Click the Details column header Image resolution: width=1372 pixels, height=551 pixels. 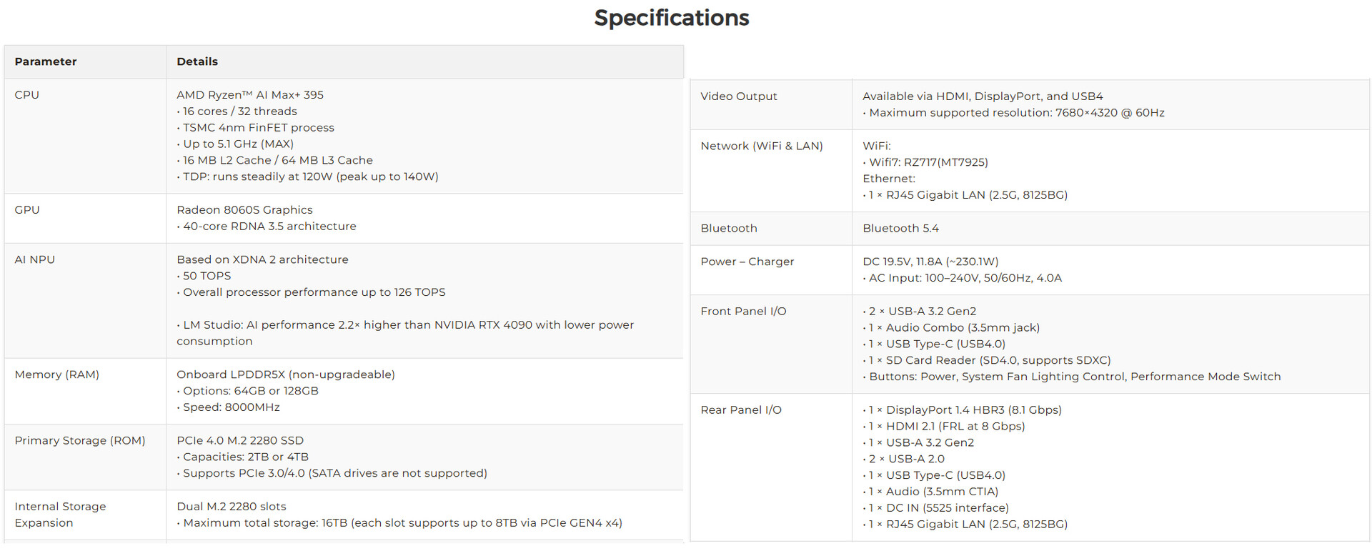pos(197,61)
